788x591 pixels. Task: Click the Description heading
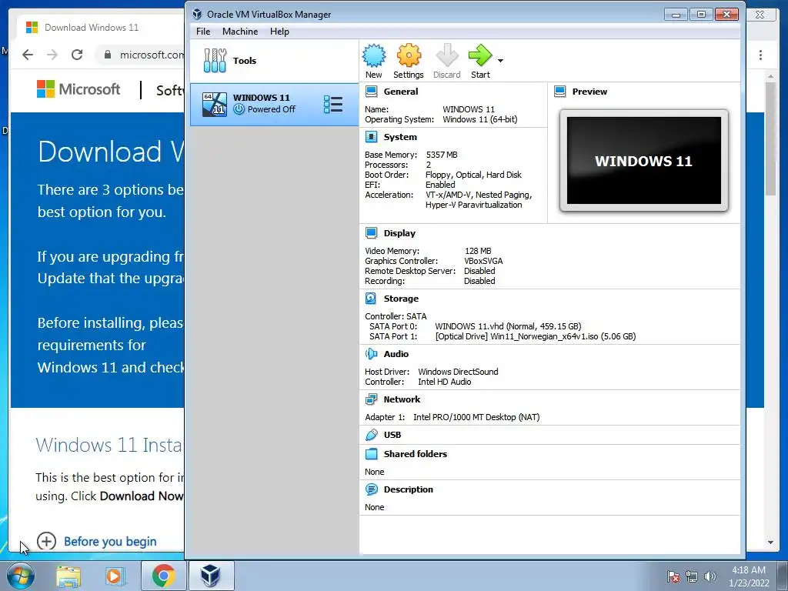click(408, 489)
